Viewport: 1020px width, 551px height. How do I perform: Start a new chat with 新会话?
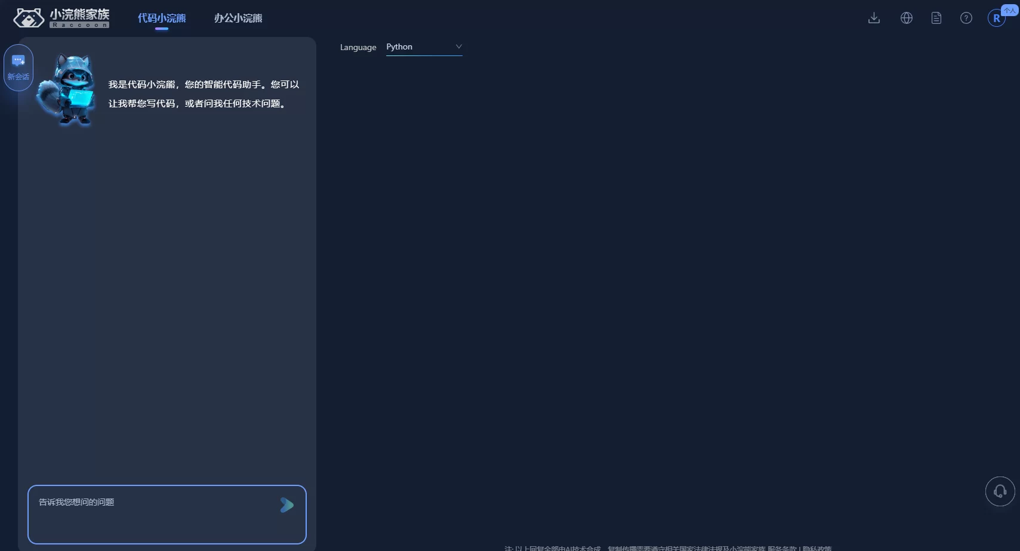(19, 67)
